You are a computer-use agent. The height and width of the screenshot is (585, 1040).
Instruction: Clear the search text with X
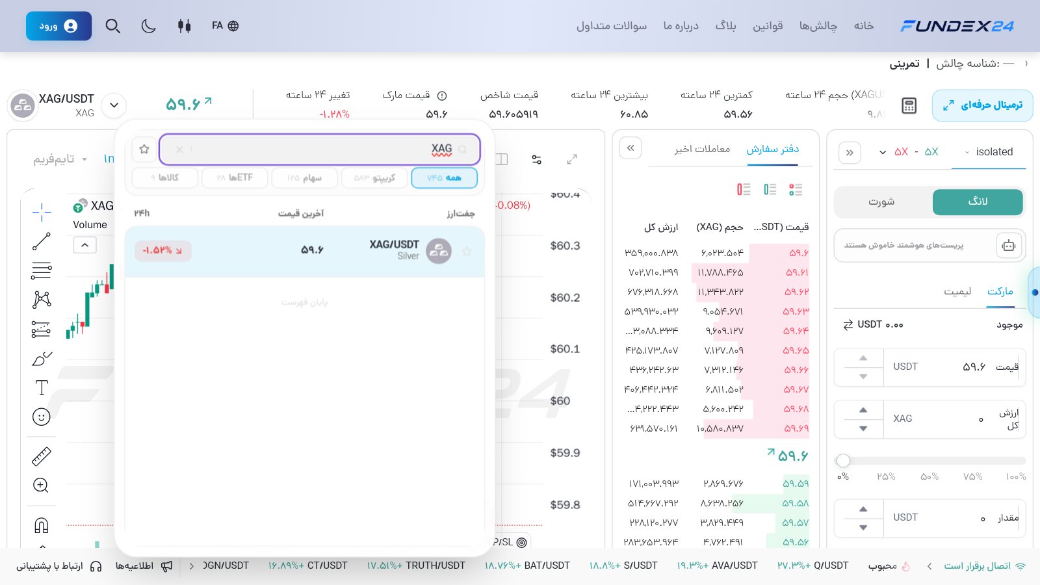point(179,149)
